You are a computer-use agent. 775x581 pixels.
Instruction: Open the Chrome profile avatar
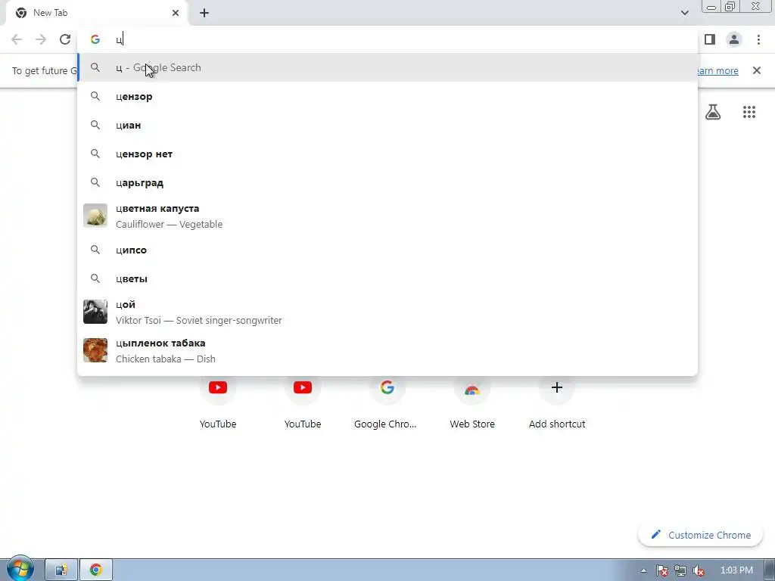pyautogui.click(x=734, y=39)
